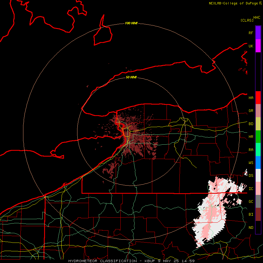Click the "RF" legend label
This screenshot has width=263, height=263.
click(251, 33)
